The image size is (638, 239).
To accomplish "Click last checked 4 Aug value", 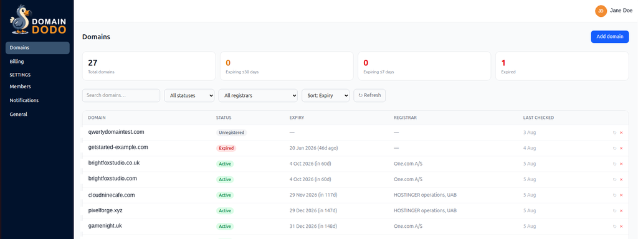I will click(530, 148).
